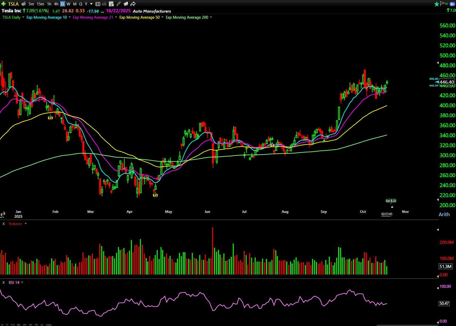456x326 pixels.
Task: Expand the Exp Moving Average 10 dropdown
Action: 70,17
